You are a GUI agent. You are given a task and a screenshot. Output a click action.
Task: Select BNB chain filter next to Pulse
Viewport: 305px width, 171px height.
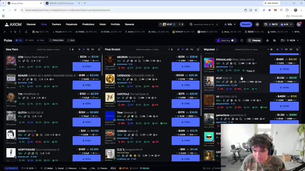(40, 41)
